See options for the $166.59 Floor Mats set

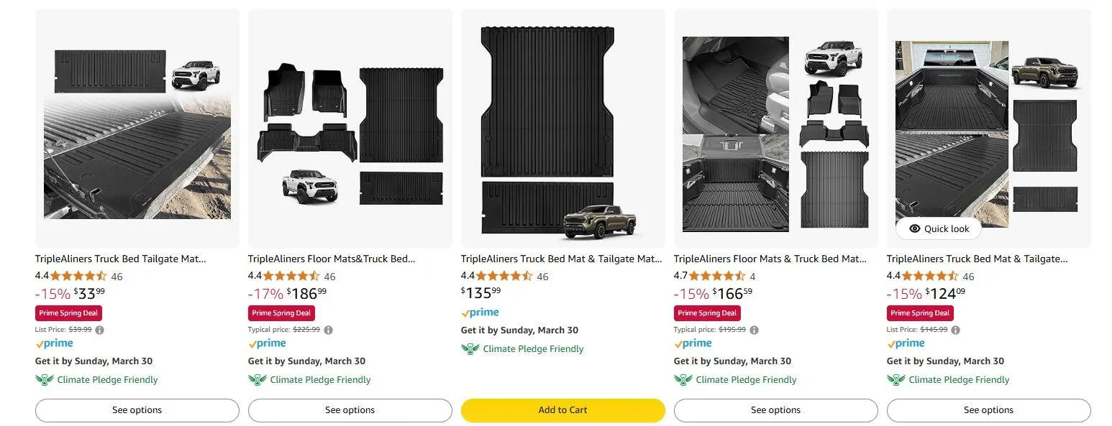pyautogui.click(x=775, y=410)
